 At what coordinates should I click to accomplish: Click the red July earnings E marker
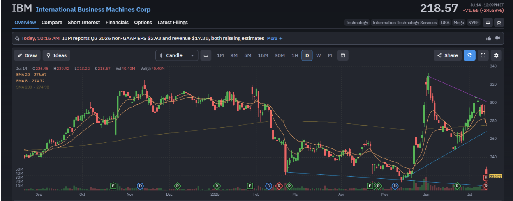tap(486, 178)
